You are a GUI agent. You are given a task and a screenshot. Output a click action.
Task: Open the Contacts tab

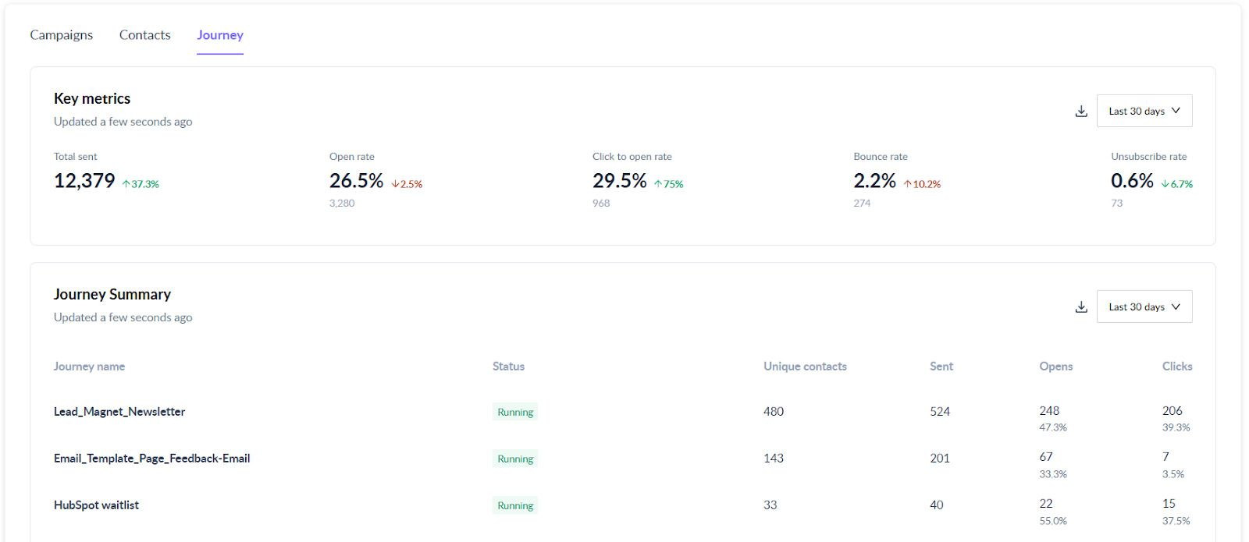pos(144,35)
